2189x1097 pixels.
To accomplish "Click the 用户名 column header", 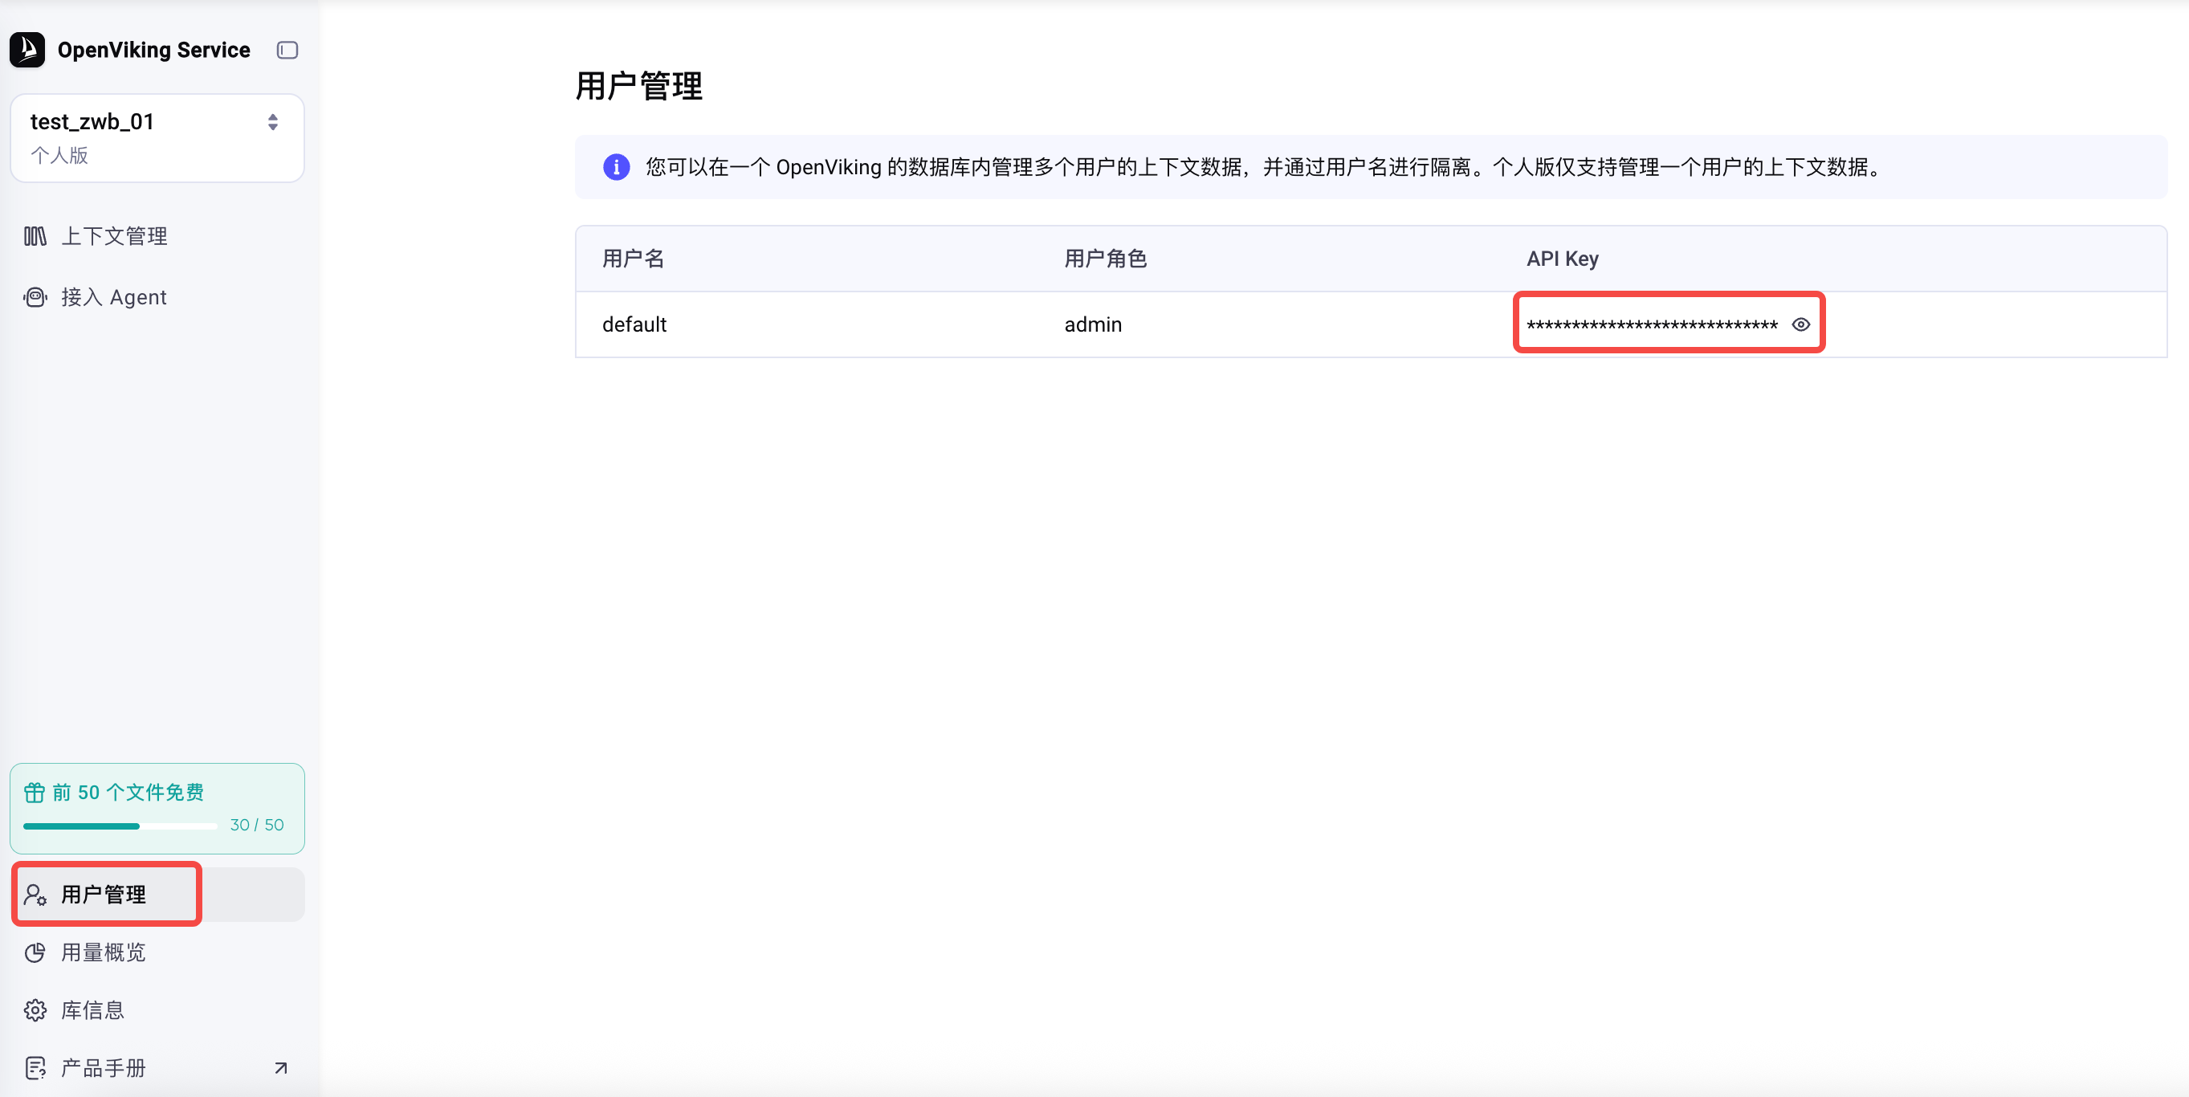I will tap(633, 259).
